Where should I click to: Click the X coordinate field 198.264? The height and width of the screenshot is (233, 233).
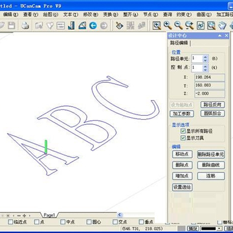point(210,77)
